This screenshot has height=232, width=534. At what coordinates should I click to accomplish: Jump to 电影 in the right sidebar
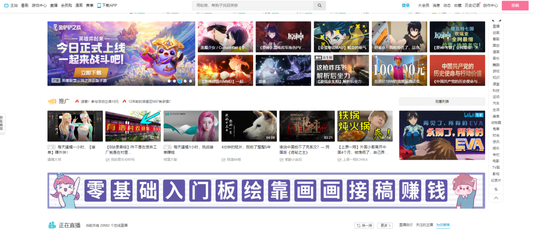click(x=496, y=161)
